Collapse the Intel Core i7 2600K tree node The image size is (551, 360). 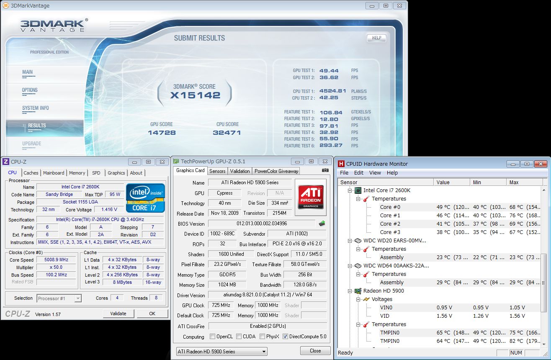point(350,190)
